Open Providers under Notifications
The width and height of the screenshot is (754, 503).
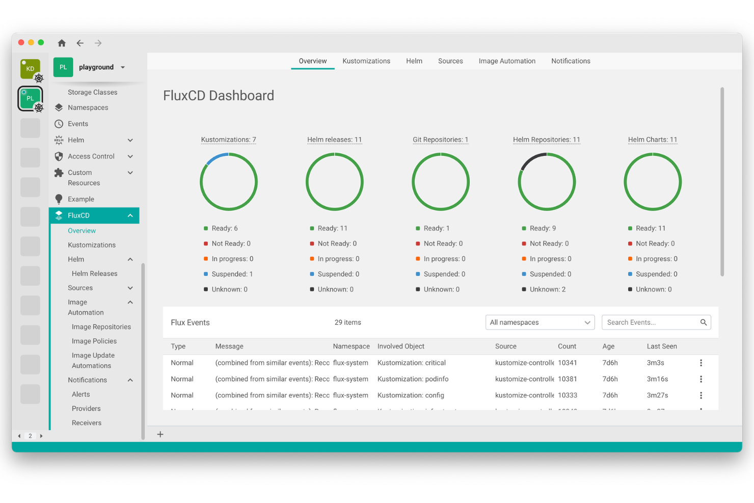pyautogui.click(x=86, y=409)
